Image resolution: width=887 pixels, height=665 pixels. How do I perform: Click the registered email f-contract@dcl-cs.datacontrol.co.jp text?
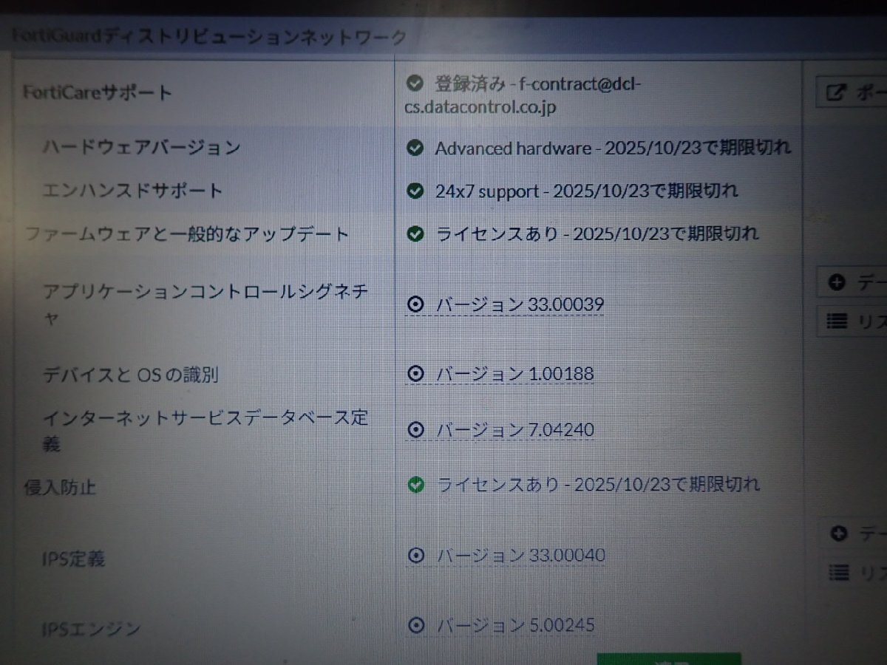[x=523, y=95]
